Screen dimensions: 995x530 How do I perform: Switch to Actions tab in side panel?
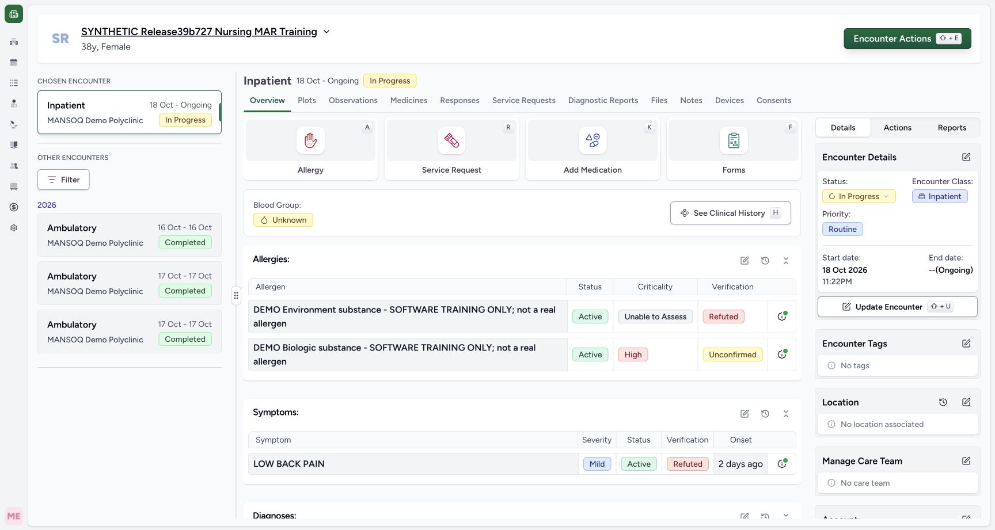(x=897, y=128)
